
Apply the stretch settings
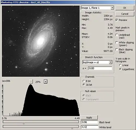click(89, 117)
